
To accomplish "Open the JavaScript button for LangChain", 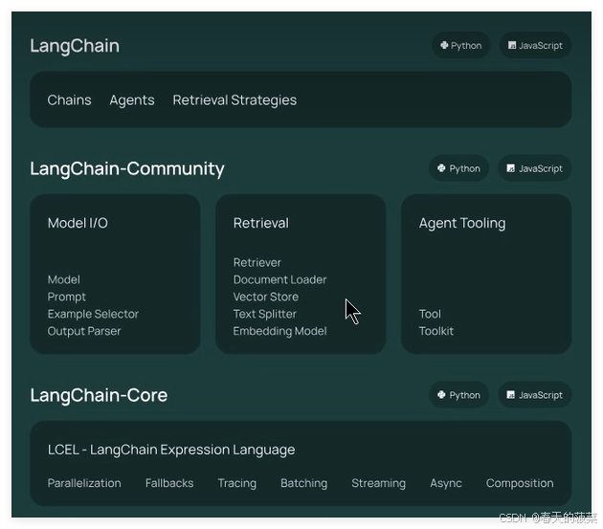I will click(535, 45).
